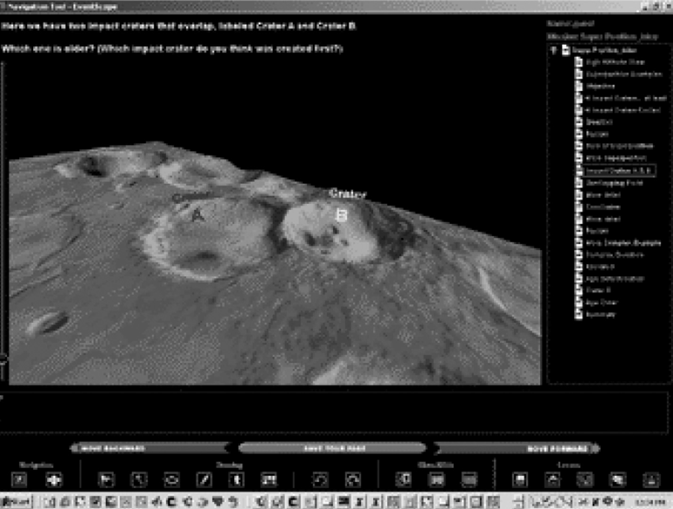Click the Save Your Work center button
This screenshot has height=509, width=673.
tap(333, 448)
